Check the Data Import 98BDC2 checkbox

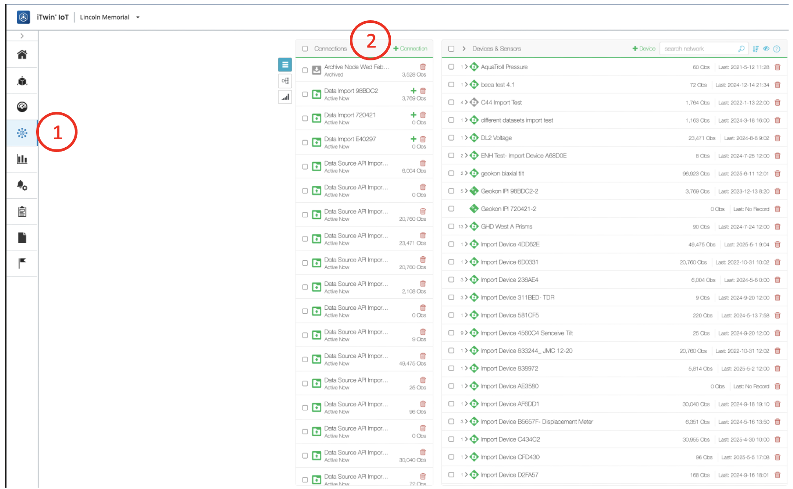tap(305, 94)
